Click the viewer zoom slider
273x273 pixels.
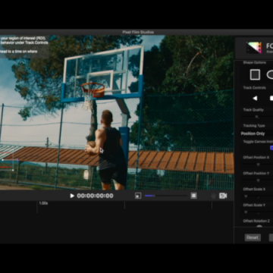click(x=166, y=196)
